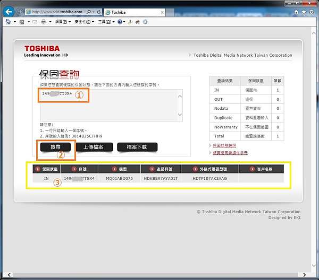Select the Toshiba browser tab

[135, 12]
